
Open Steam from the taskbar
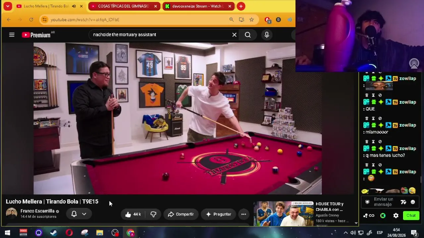(54, 233)
